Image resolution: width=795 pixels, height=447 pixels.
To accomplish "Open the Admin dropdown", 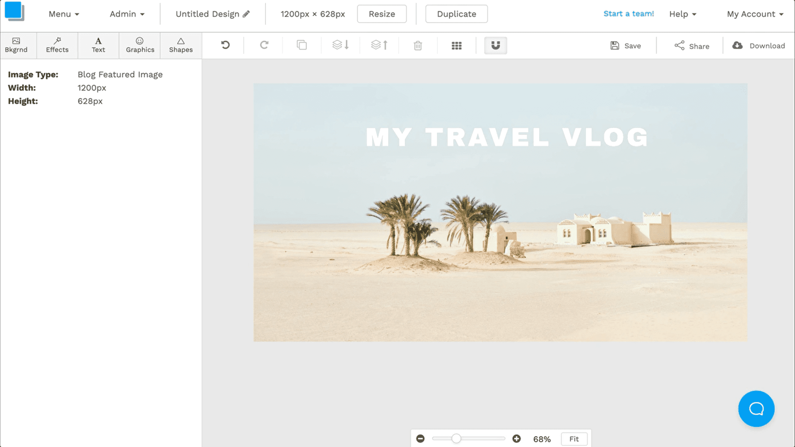I will click(127, 14).
